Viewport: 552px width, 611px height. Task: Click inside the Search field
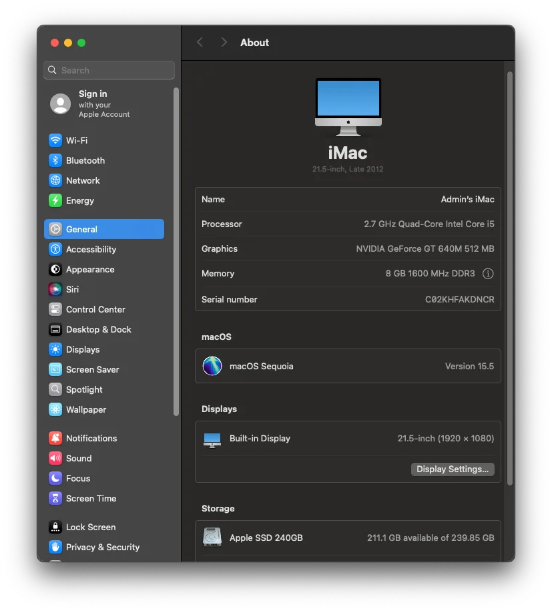pyautogui.click(x=109, y=70)
